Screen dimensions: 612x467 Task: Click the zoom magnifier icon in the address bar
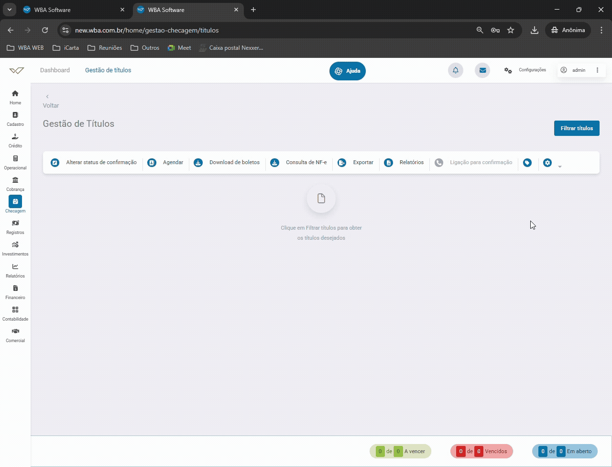point(480,30)
